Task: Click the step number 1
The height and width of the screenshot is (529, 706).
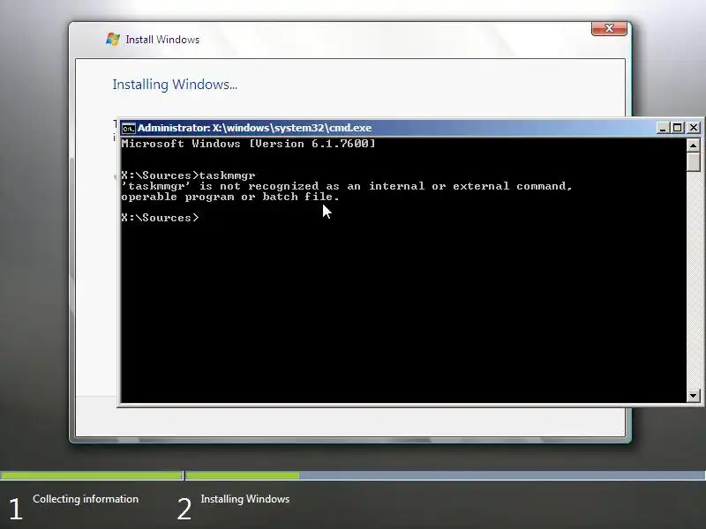Action: (x=16, y=510)
